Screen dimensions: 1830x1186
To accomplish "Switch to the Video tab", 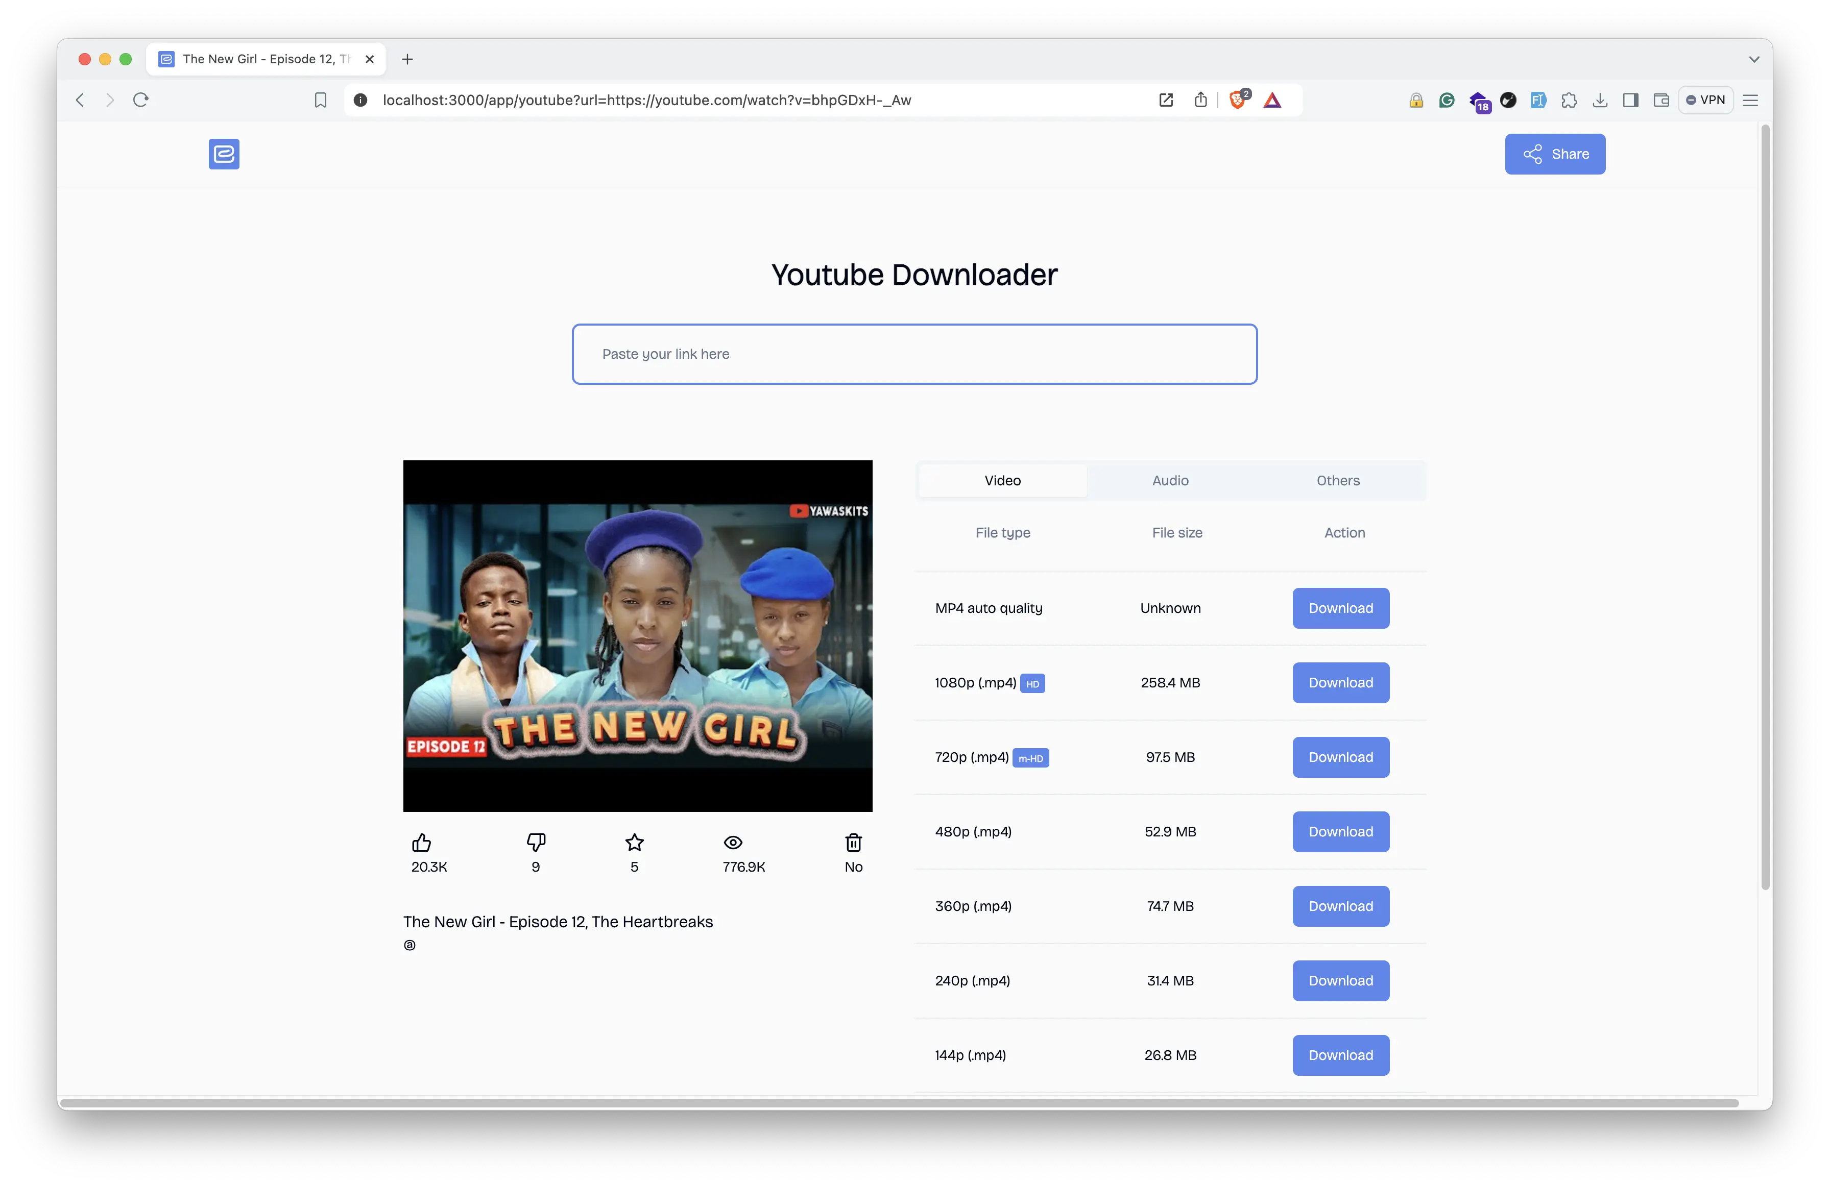I will tap(1003, 480).
